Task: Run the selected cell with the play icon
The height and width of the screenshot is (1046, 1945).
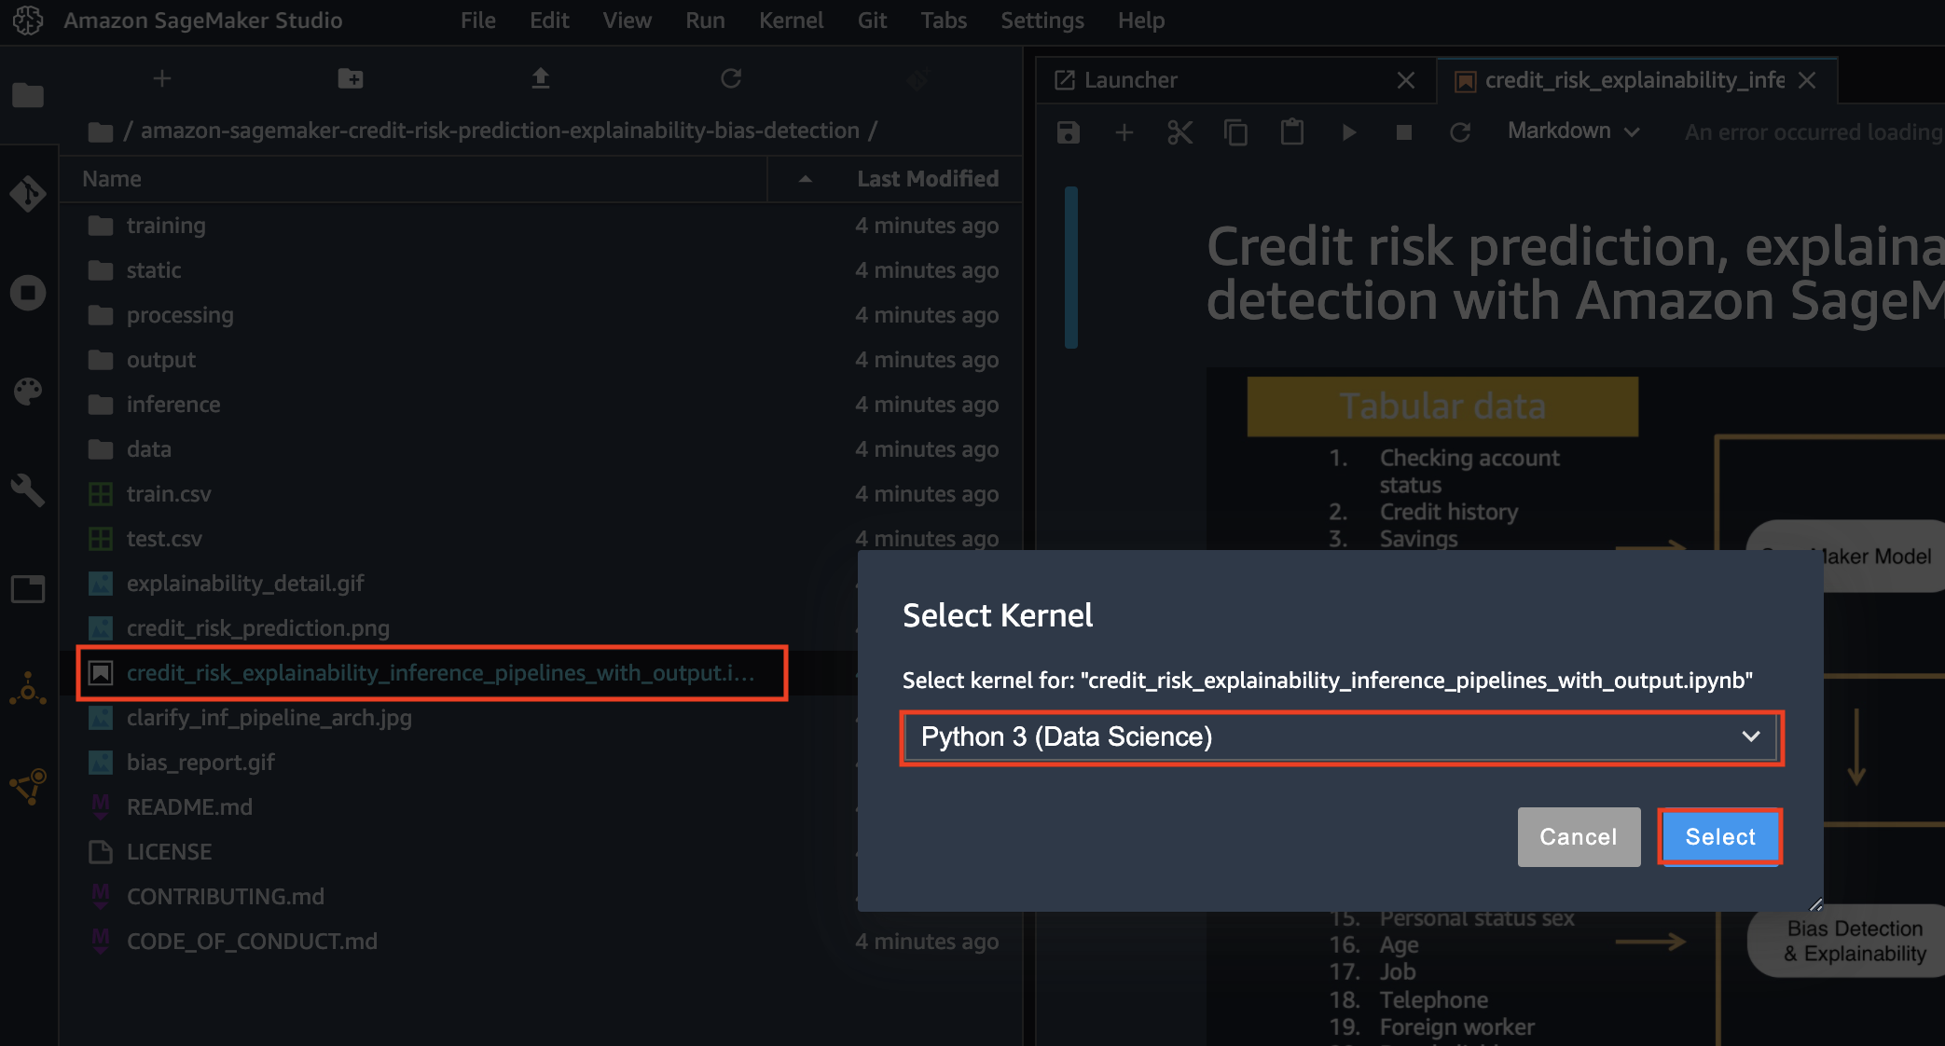Action: click(x=1348, y=132)
